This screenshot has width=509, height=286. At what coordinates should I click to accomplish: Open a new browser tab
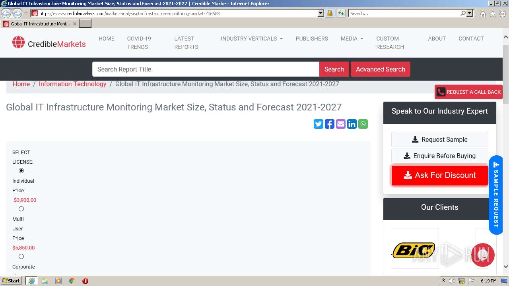click(x=85, y=23)
